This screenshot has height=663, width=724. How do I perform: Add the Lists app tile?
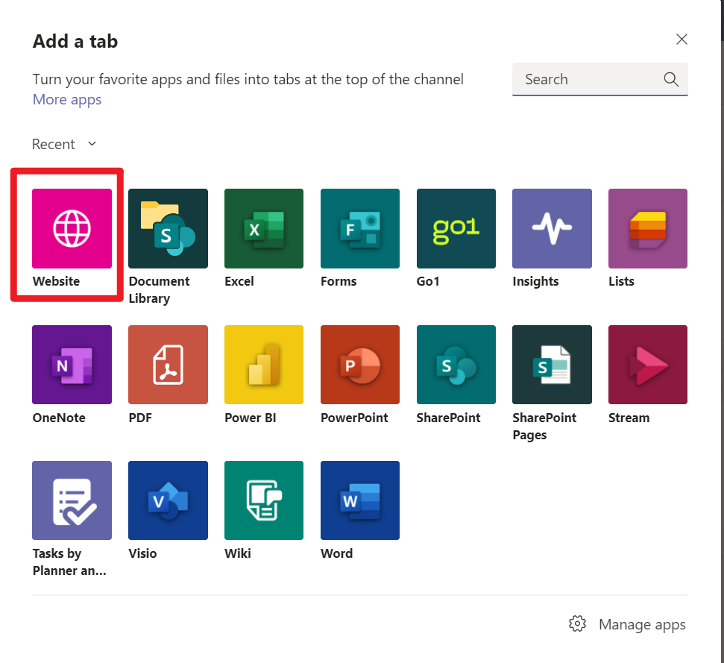[x=648, y=228]
